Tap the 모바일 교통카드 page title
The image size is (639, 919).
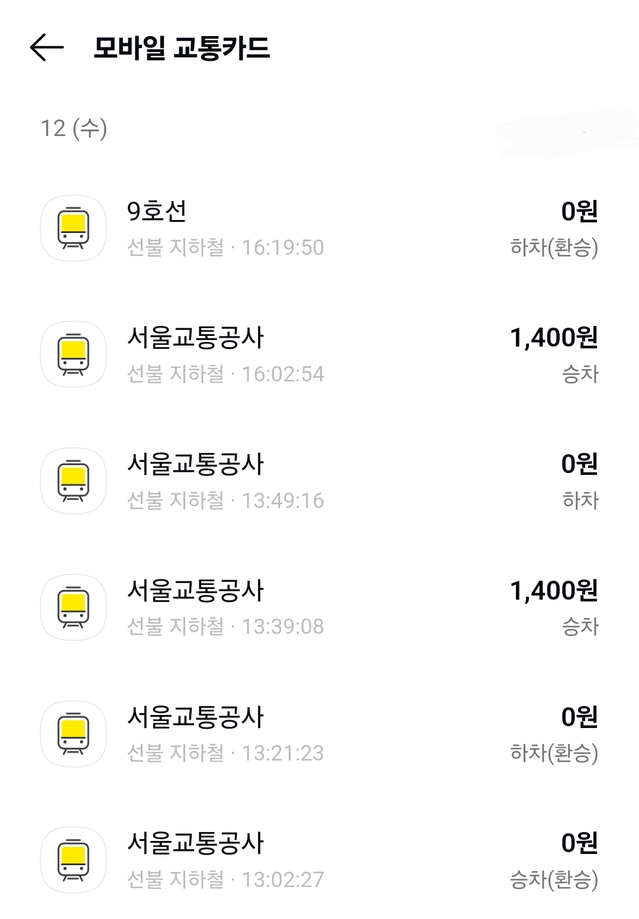[x=182, y=48]
